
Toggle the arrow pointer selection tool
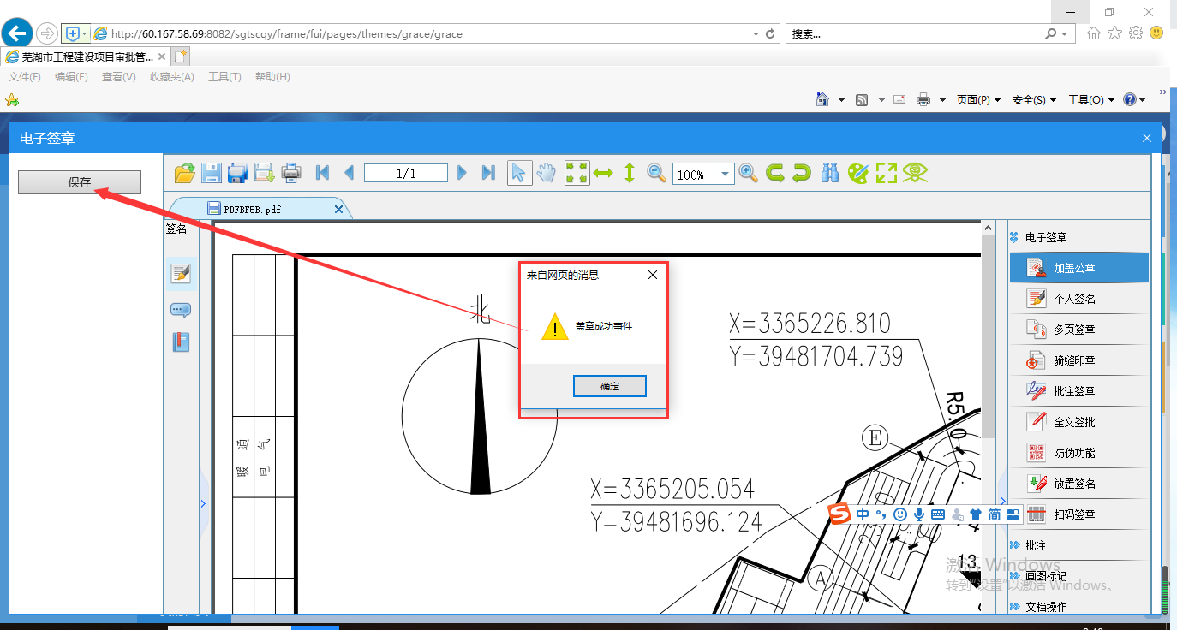[518, 173]
